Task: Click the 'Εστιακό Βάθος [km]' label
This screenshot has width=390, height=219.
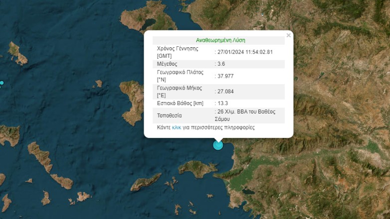Action: coord(180,104)
